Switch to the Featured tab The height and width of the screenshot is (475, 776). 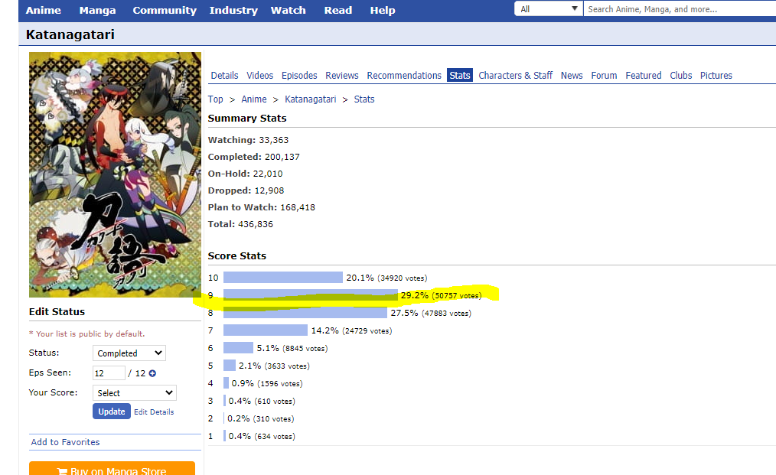point(644,75)
